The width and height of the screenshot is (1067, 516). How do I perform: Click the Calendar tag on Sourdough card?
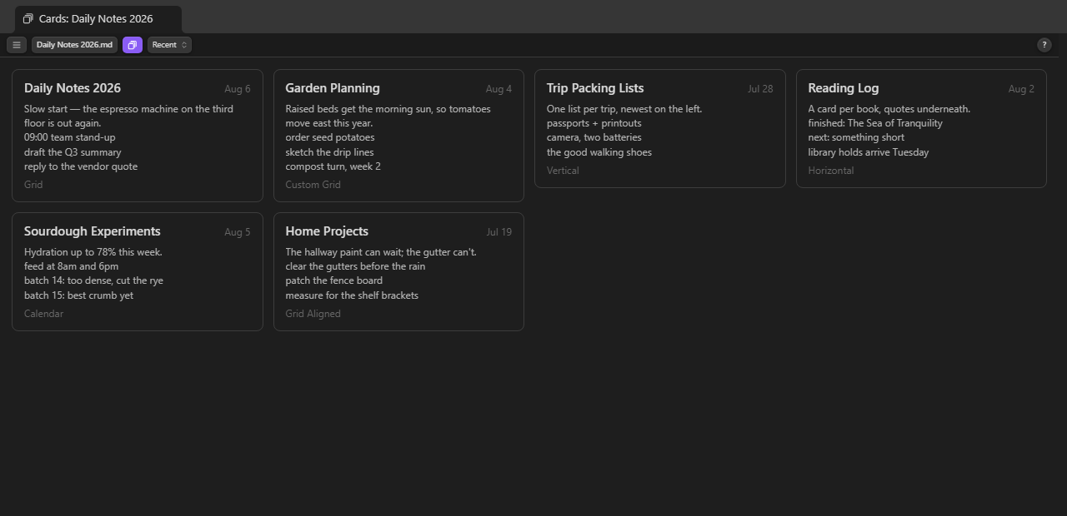pos(43,314)
